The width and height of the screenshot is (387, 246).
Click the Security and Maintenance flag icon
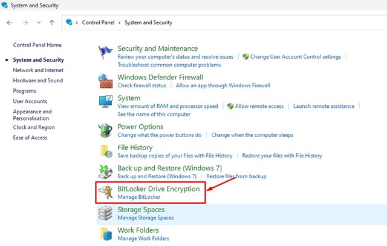coord(106,53)
